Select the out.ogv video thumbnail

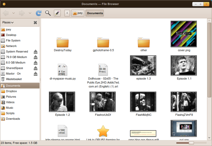tap(184, 128)
